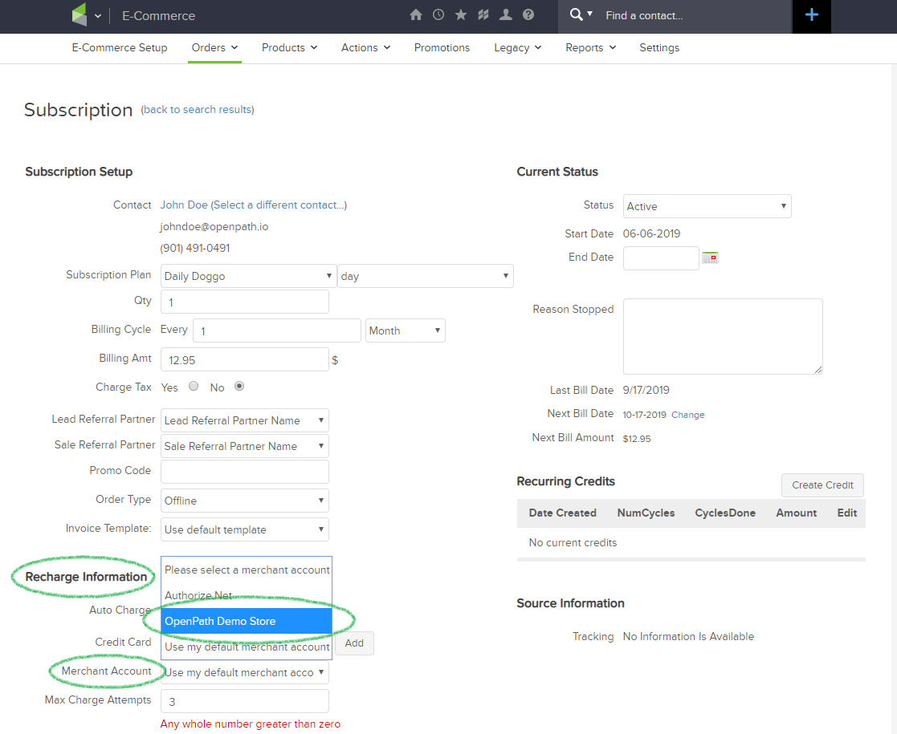Open the Status Active dropdown
This screenshot has height=734, width=897.
click(x=707, y=206)
